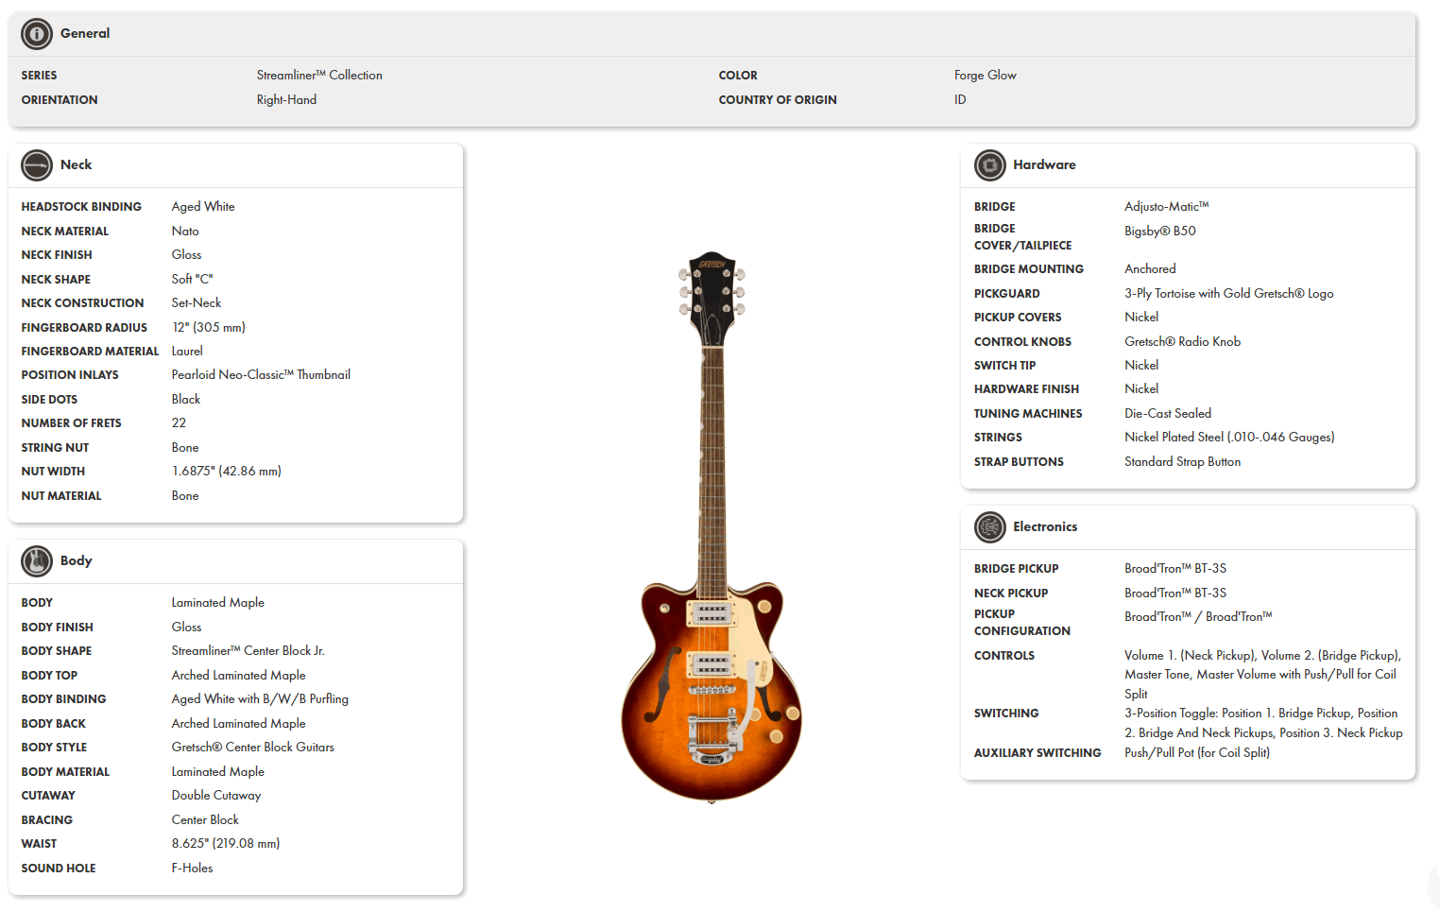Click the Neck section heading
Image resolution: width=1440 pixels, height=912 pixels.
click(76, 164)
